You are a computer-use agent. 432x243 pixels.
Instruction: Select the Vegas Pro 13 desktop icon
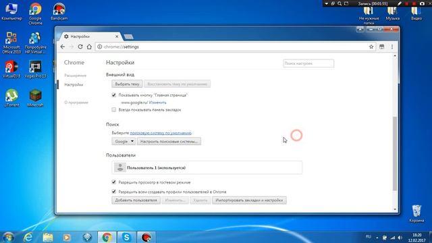pyautogui.click(x=35, y=70)
